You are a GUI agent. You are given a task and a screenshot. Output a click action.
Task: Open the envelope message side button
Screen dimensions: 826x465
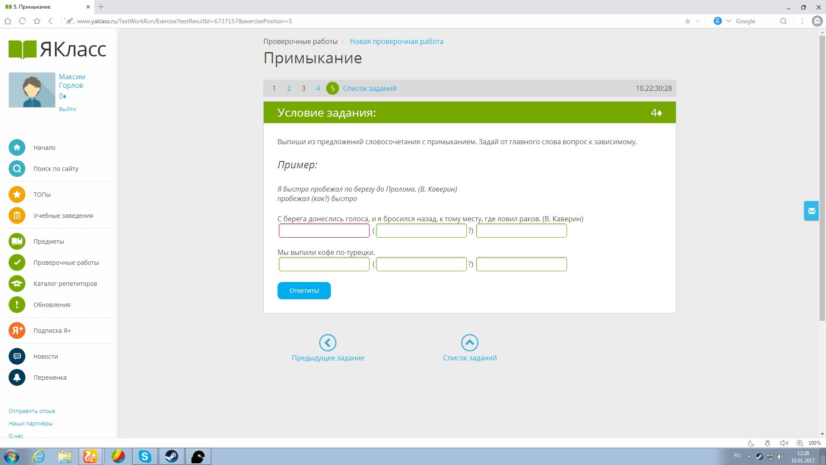pos(811,211)
